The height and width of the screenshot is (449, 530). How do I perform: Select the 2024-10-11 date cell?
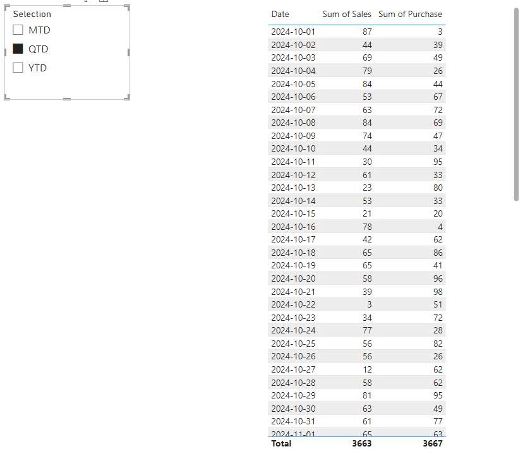(293, 162)
